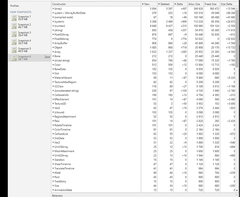
Task: Expand the Skeleton constructor row
Action: click(x=53, y=160)
